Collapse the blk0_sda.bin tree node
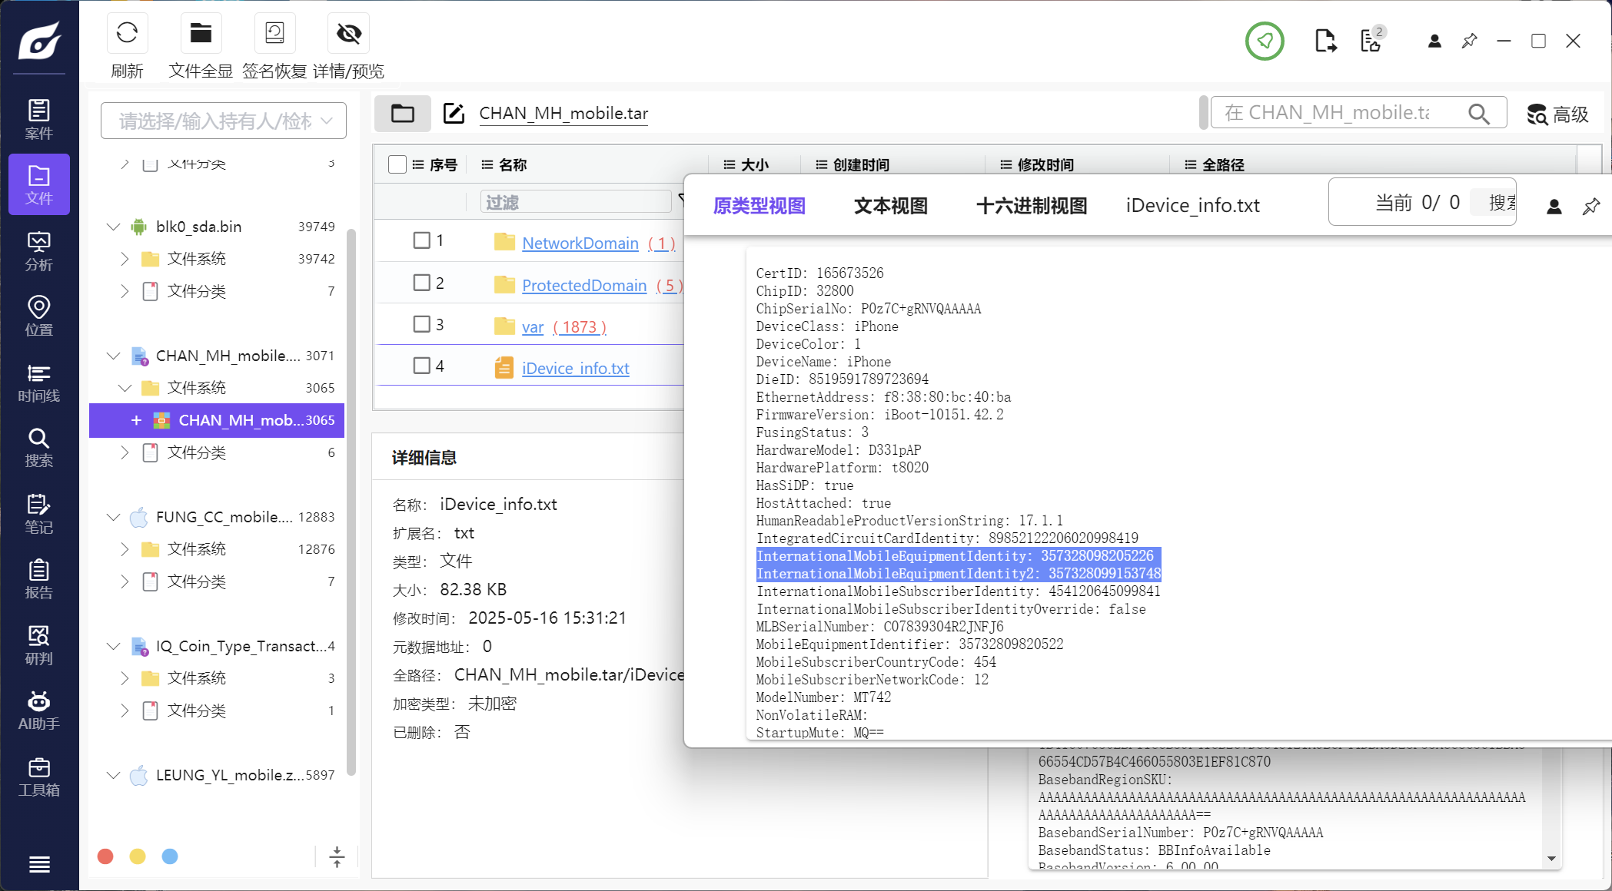This screenshot has width=1612, height=891. [x=113, y=227]
